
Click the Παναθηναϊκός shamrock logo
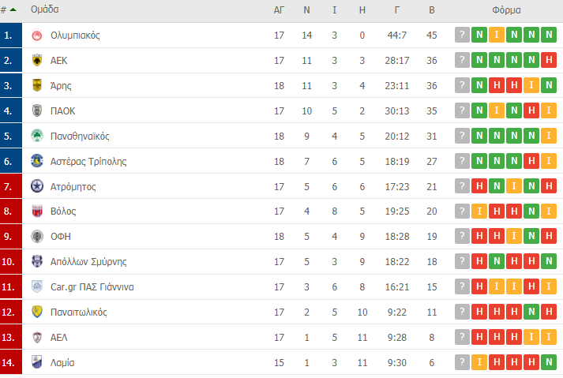point(36,137)
